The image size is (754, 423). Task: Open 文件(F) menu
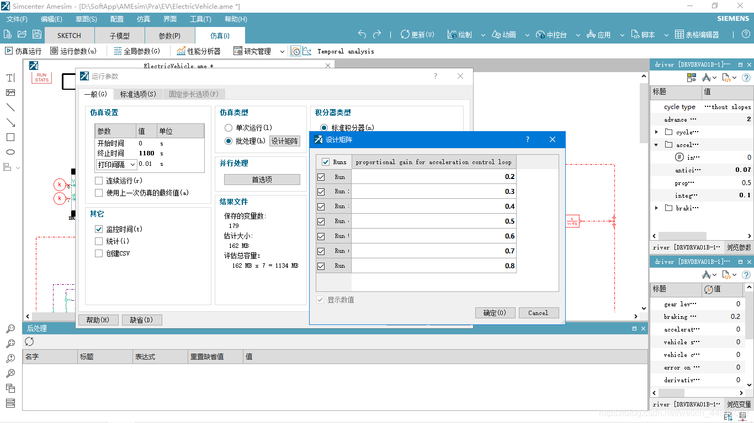click(17, 19)
